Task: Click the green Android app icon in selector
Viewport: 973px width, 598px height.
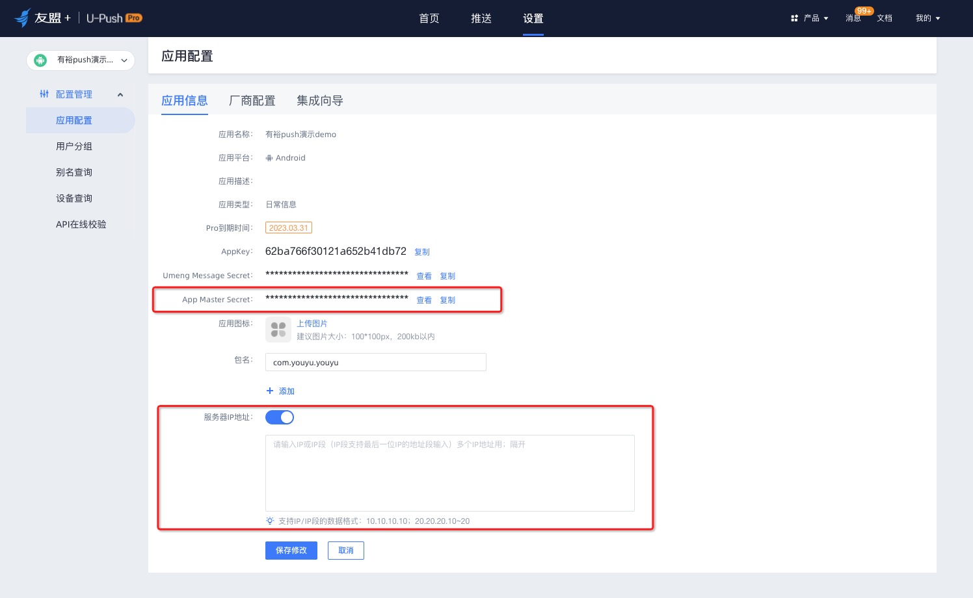Action: point(40,60)
